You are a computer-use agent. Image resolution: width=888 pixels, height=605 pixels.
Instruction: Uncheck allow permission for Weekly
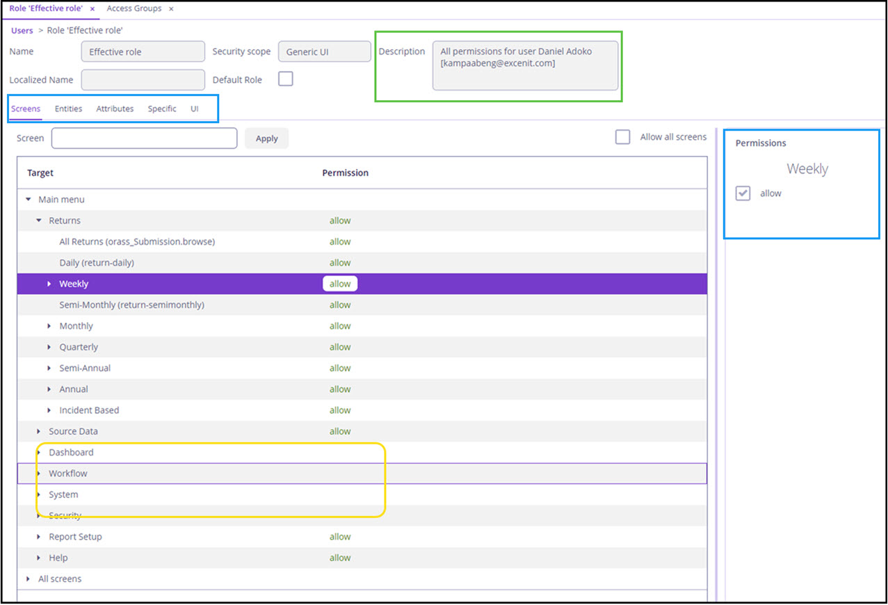[743, 194]
